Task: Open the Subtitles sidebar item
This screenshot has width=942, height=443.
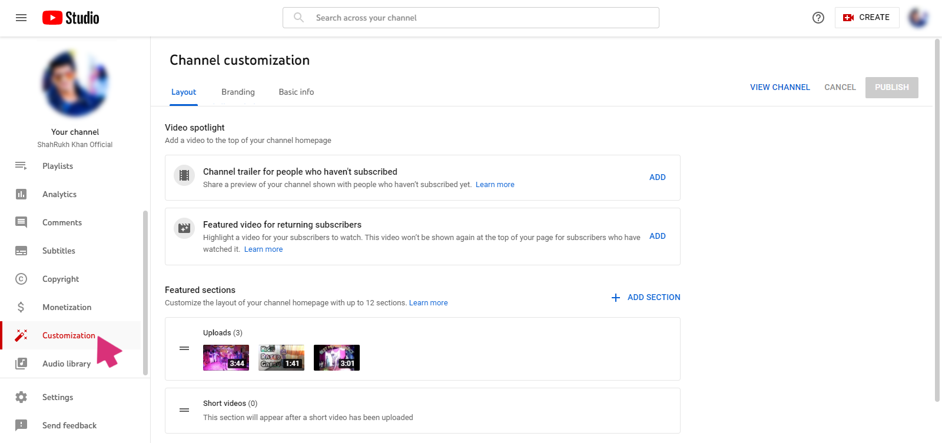Action: [x=58, y=251]
